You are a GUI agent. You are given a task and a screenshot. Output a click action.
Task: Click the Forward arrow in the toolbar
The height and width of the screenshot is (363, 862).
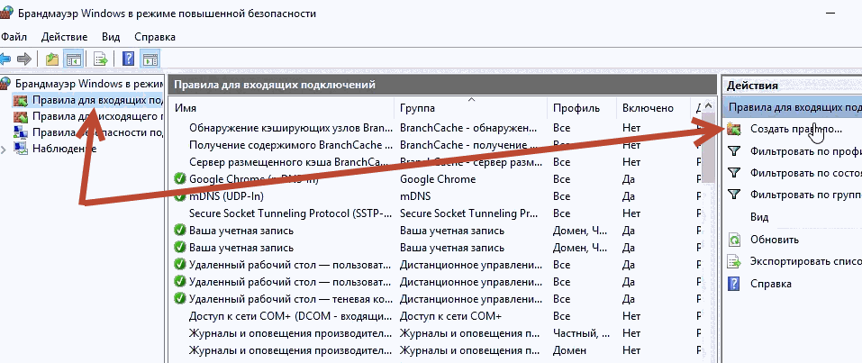(x=23, y=59)
